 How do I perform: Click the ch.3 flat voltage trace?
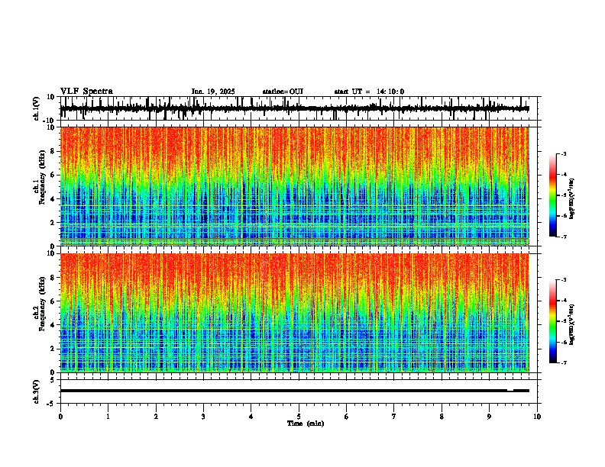point(295,391)
